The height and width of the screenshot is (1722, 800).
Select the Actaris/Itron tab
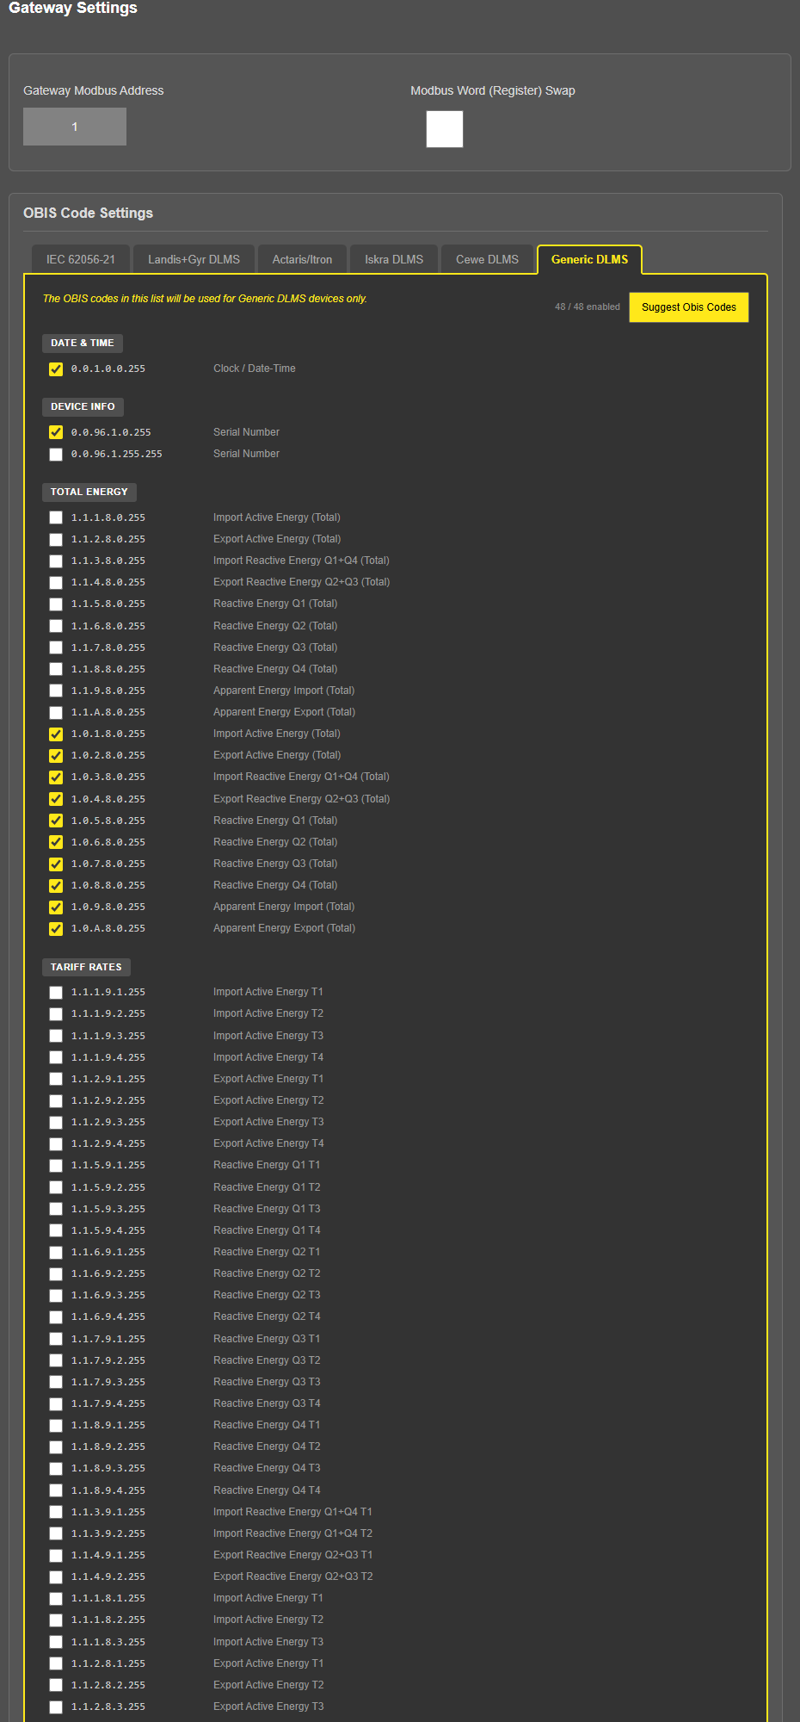click(302, 259)
